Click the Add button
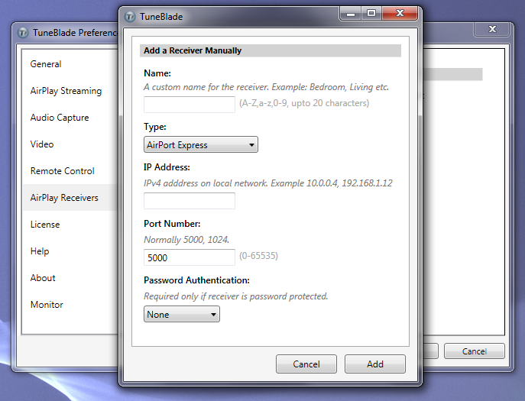This screenshot has width=525, height=401. [x=375, y=364]
